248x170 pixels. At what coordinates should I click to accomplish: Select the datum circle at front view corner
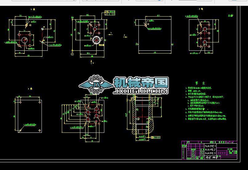(x=72, y=54)
